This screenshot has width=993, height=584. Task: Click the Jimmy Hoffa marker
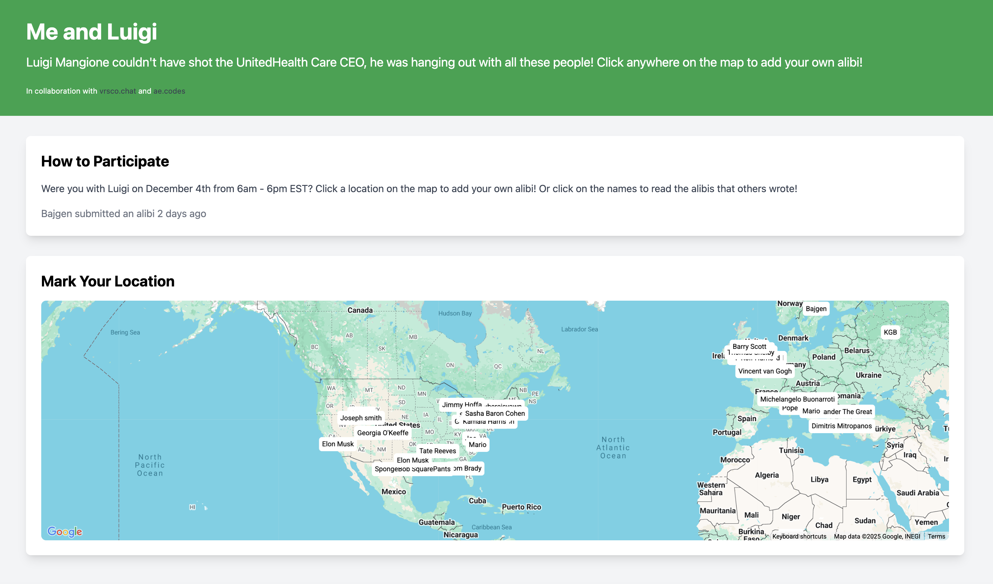click(x=462, y=405)
